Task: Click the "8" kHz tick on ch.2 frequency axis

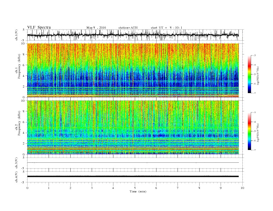Action: coord(24,111)
